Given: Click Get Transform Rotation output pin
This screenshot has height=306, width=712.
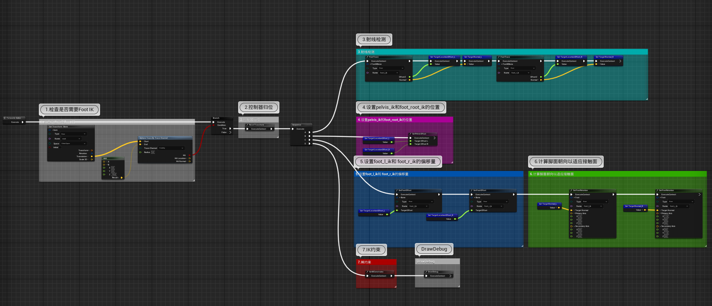Looking at the screenshot, I should [x=92, y=153].
